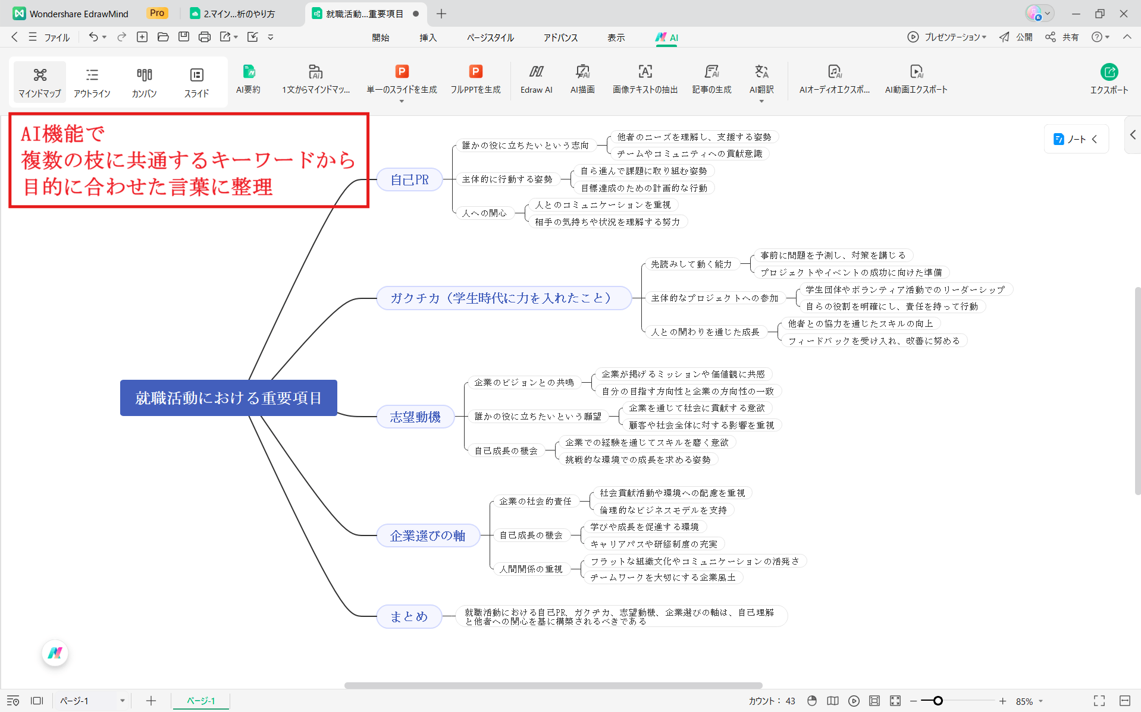The width and height of the screenshot is (1141, 712).
Task: Switch to the 2.マイン...析のやり方 document tab
Action: 240,14
